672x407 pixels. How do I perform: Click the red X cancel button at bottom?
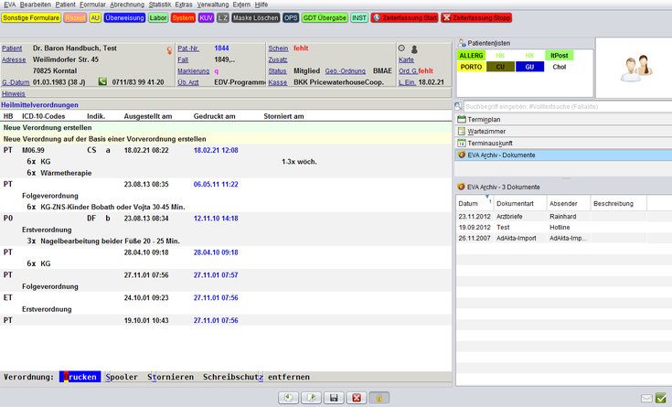(x=357, y=398)
